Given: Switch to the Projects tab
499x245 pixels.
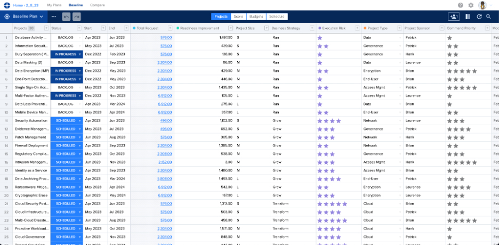Looking at the screenshot, I should pos(221,17).
